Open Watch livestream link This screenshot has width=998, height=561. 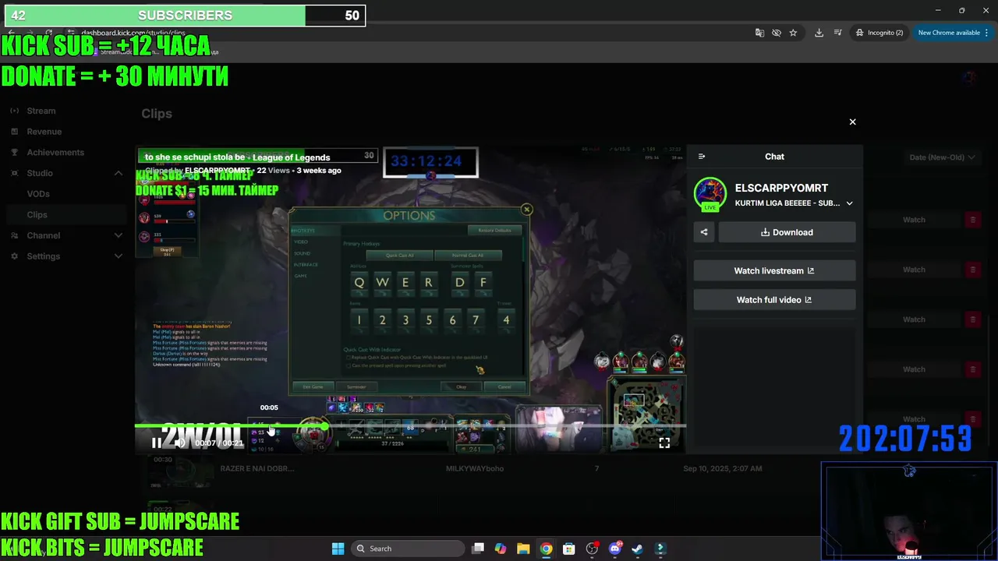coord(774,270)
